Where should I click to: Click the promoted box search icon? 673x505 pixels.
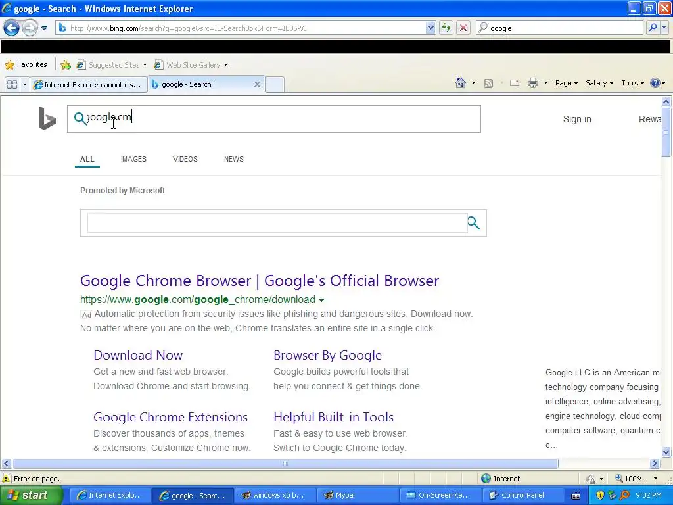pos(473,223)
